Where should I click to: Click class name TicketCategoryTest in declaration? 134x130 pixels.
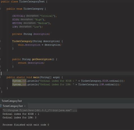coord(32,2)
